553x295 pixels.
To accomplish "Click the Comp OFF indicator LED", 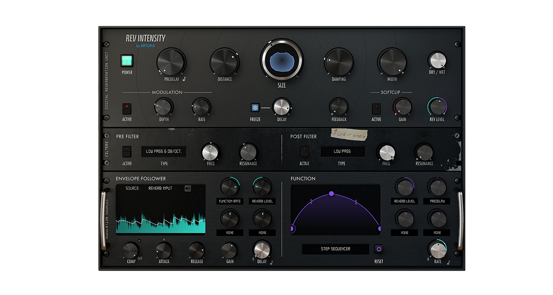I will pos(139,241).
